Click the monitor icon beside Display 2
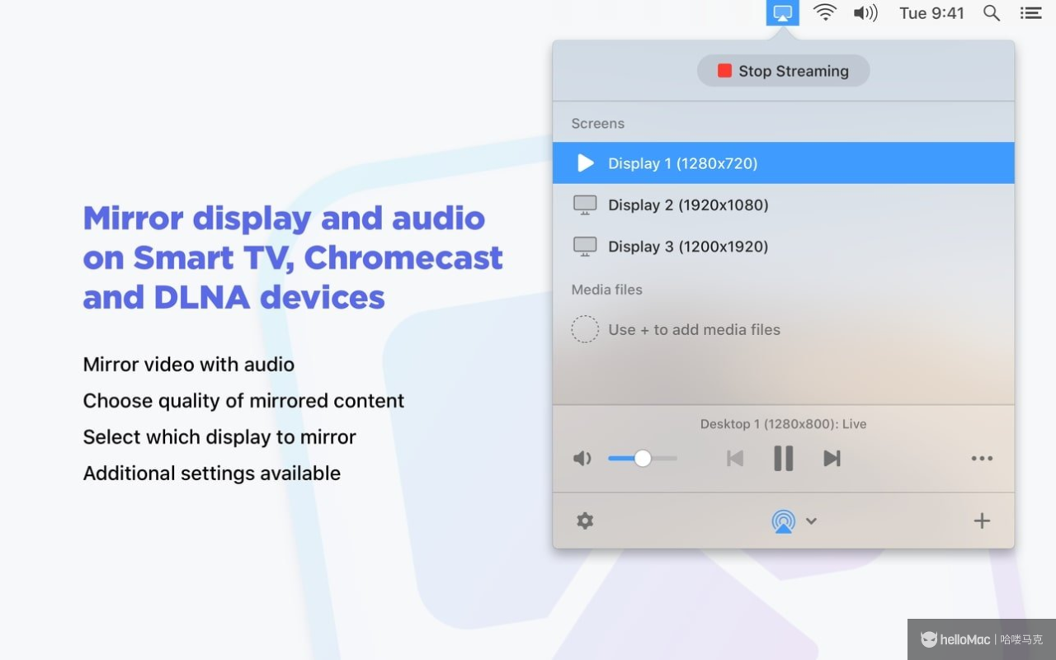This screenshot has width=1056, height=660. [585, 205]
